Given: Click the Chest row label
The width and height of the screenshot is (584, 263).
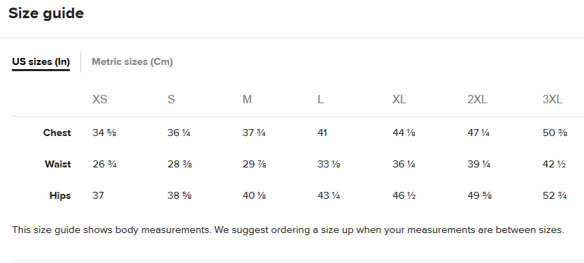Looking at the screenshot, I should pyautogui.click(x=57, y=133).
